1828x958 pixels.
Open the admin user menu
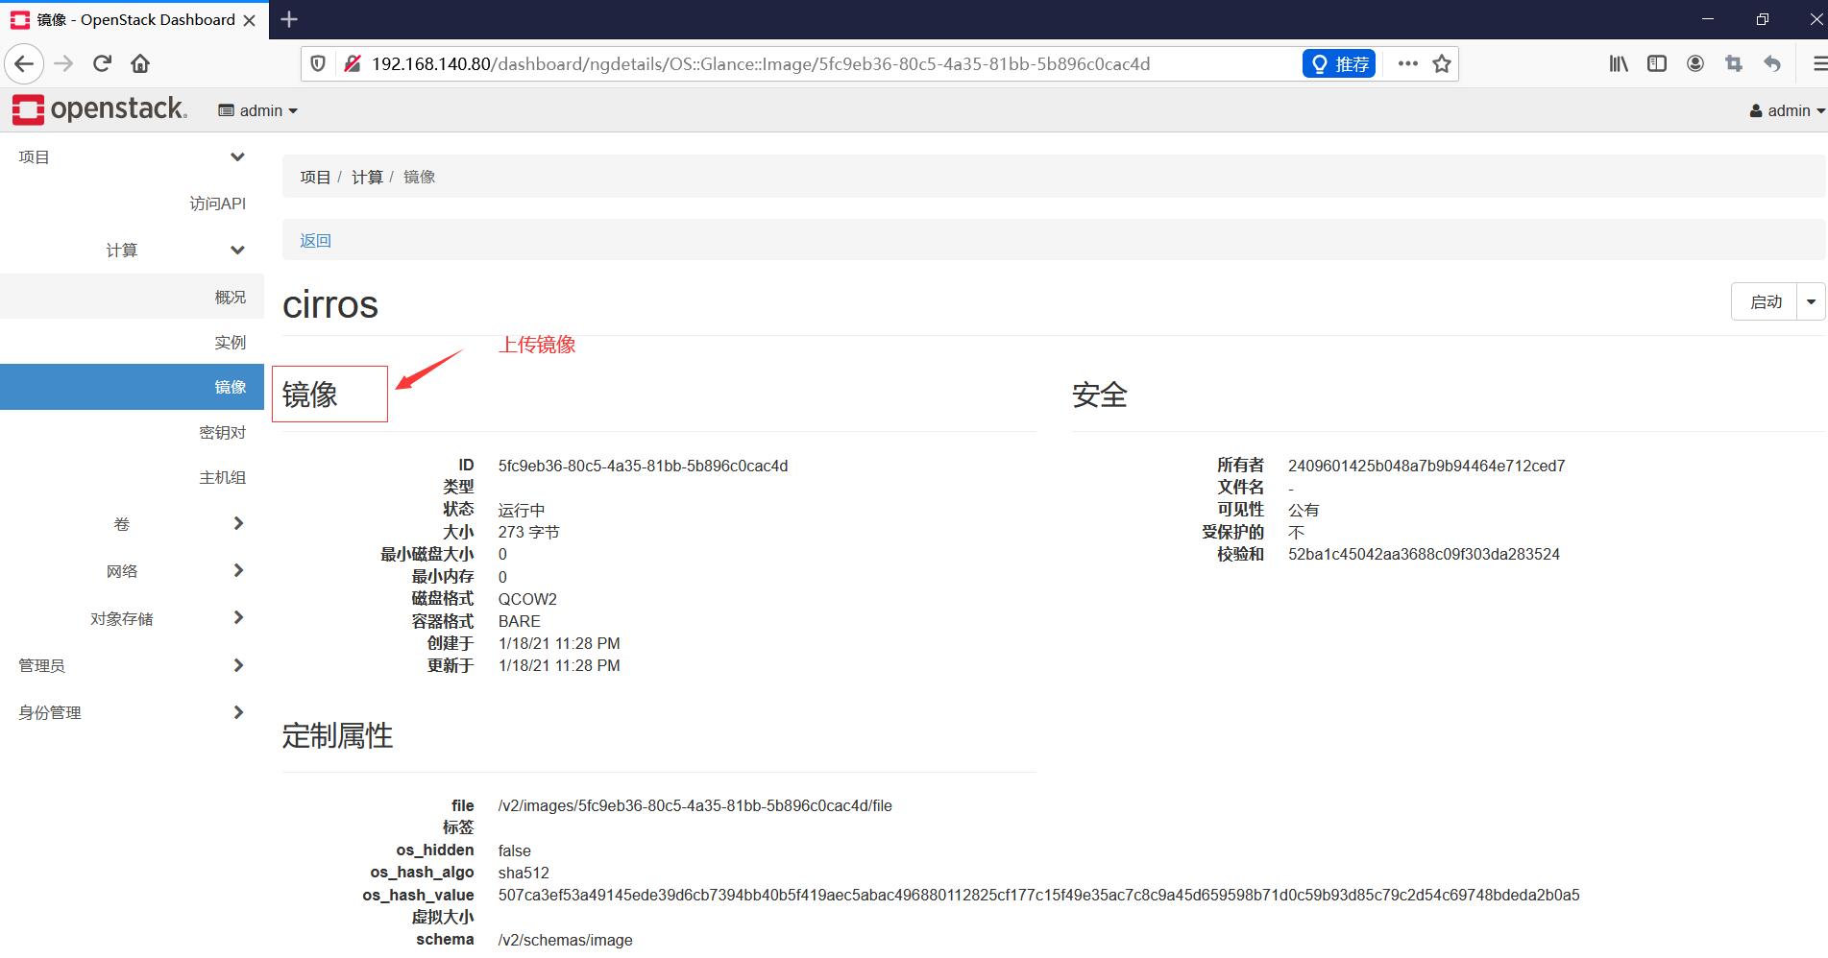pos(1787,111)
